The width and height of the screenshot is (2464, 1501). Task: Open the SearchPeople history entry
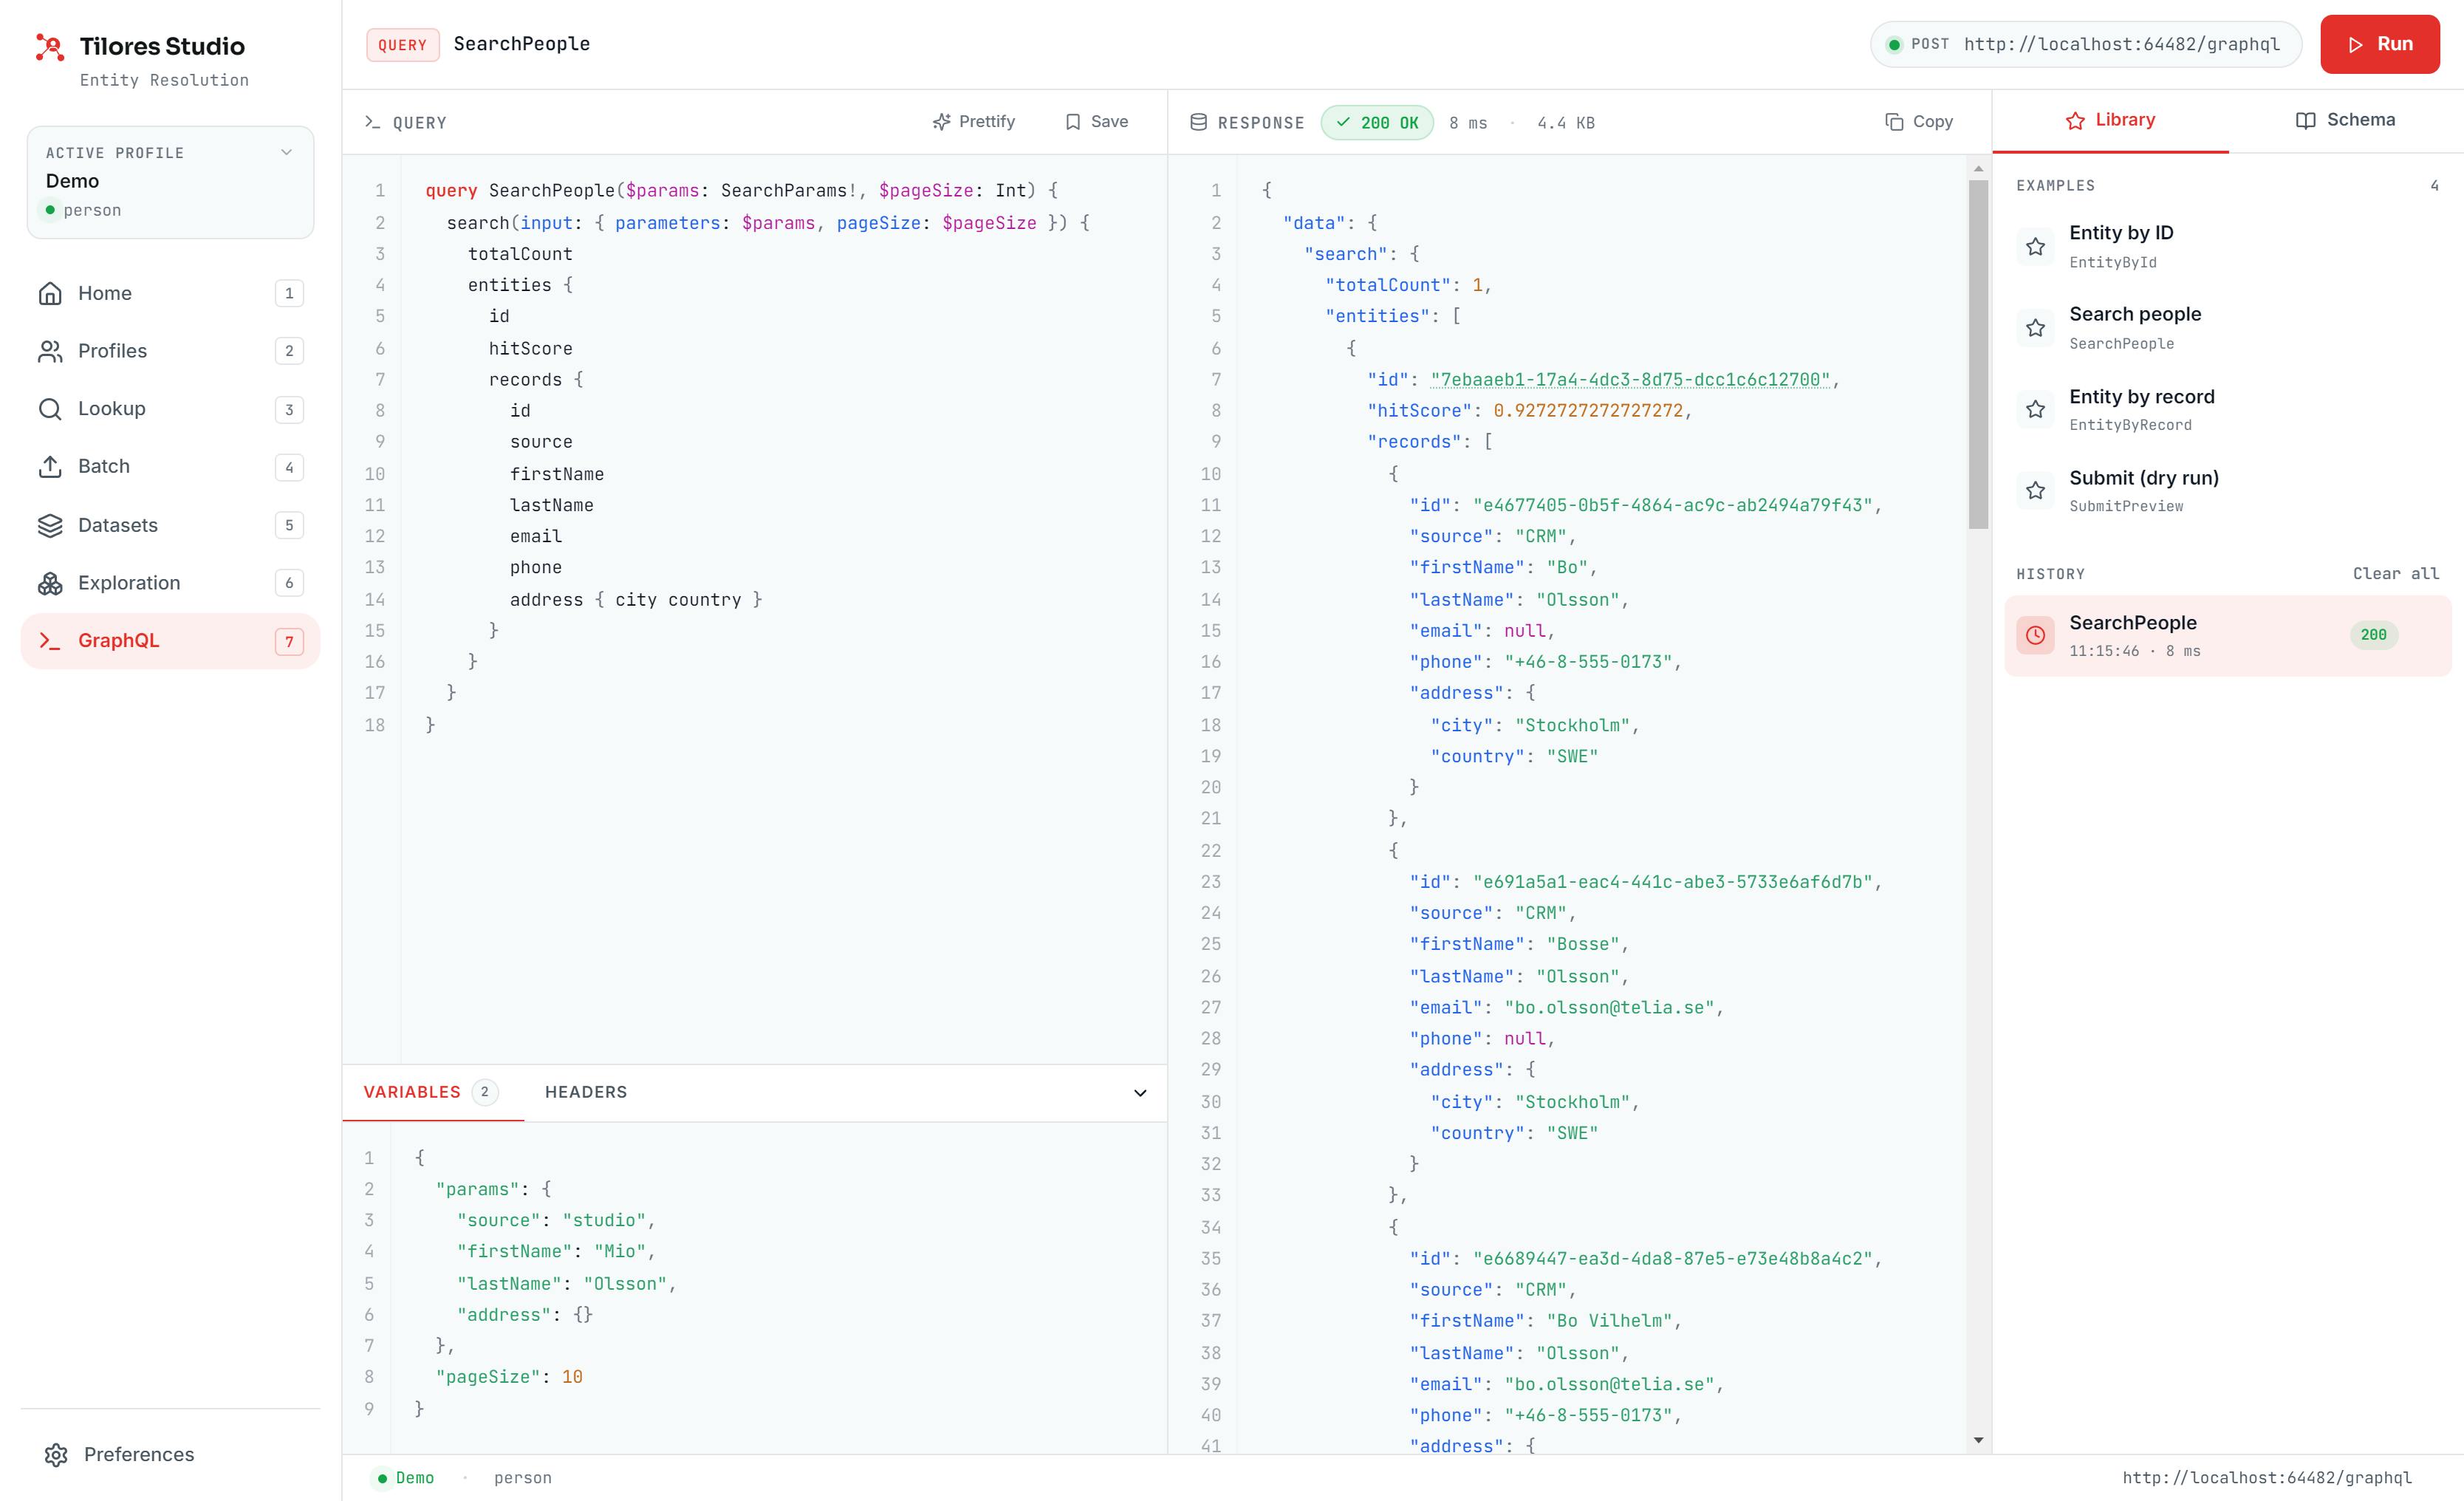[x=2228, y=635]
